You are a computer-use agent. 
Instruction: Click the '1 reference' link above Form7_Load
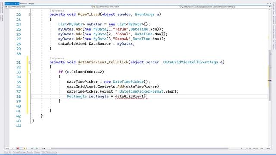click(56, 10)
